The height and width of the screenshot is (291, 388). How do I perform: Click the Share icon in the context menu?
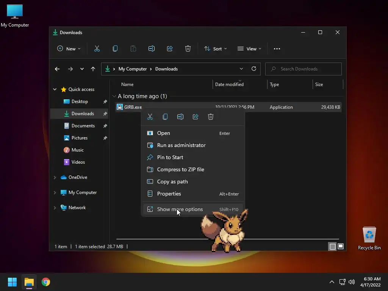pyautogui.click(x=196, y=117)
